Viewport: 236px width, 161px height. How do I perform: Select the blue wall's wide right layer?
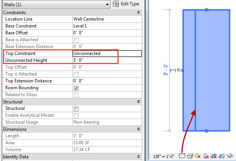(x=213, y=70)
